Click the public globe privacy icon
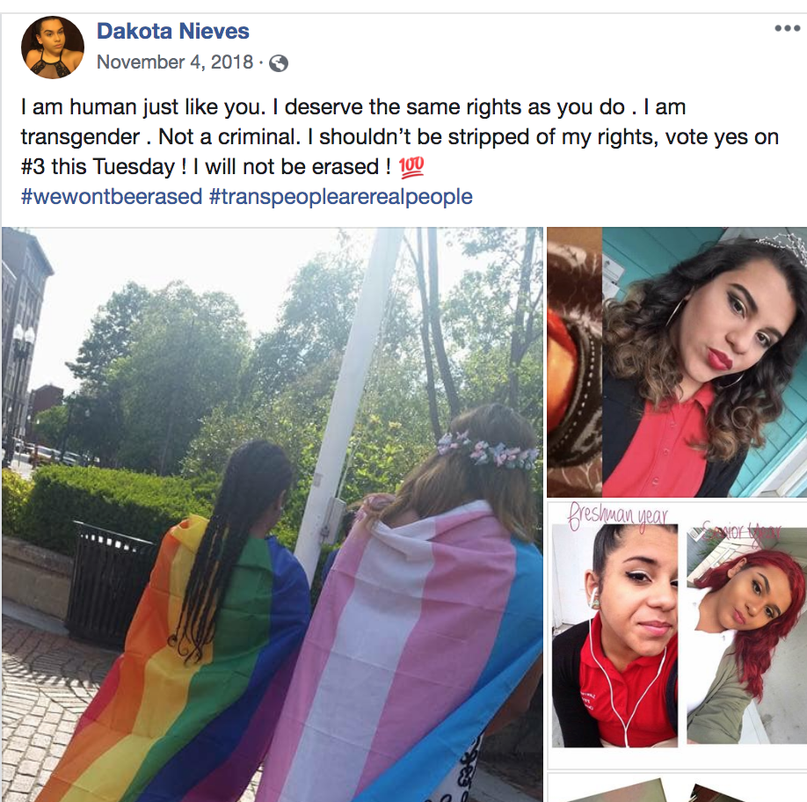The image size is (807, 802). 279,63
